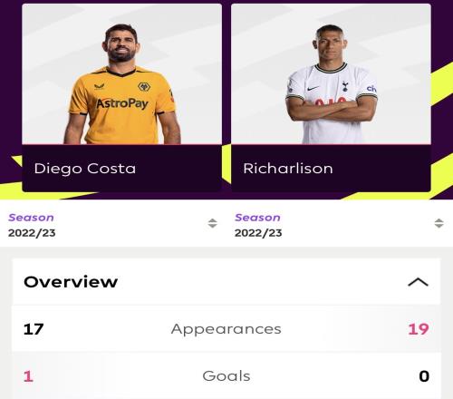Click Diego Costa's 17 appearances value
The width and height of the screenshot is (453, 399).
click(x=34, y=329)
